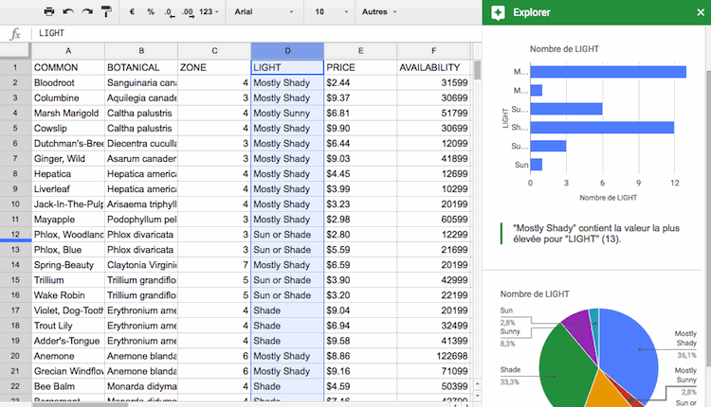Increase the number of decimal places
The width and height of the screenshot is (711, 407).
(188, 12)
